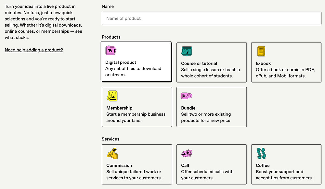
Task: Choose the Course or tutorial product type
Action: tap(212, 62)
